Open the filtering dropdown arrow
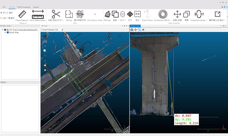The width and height of the screenshot is (228, 136). [111, 20]
